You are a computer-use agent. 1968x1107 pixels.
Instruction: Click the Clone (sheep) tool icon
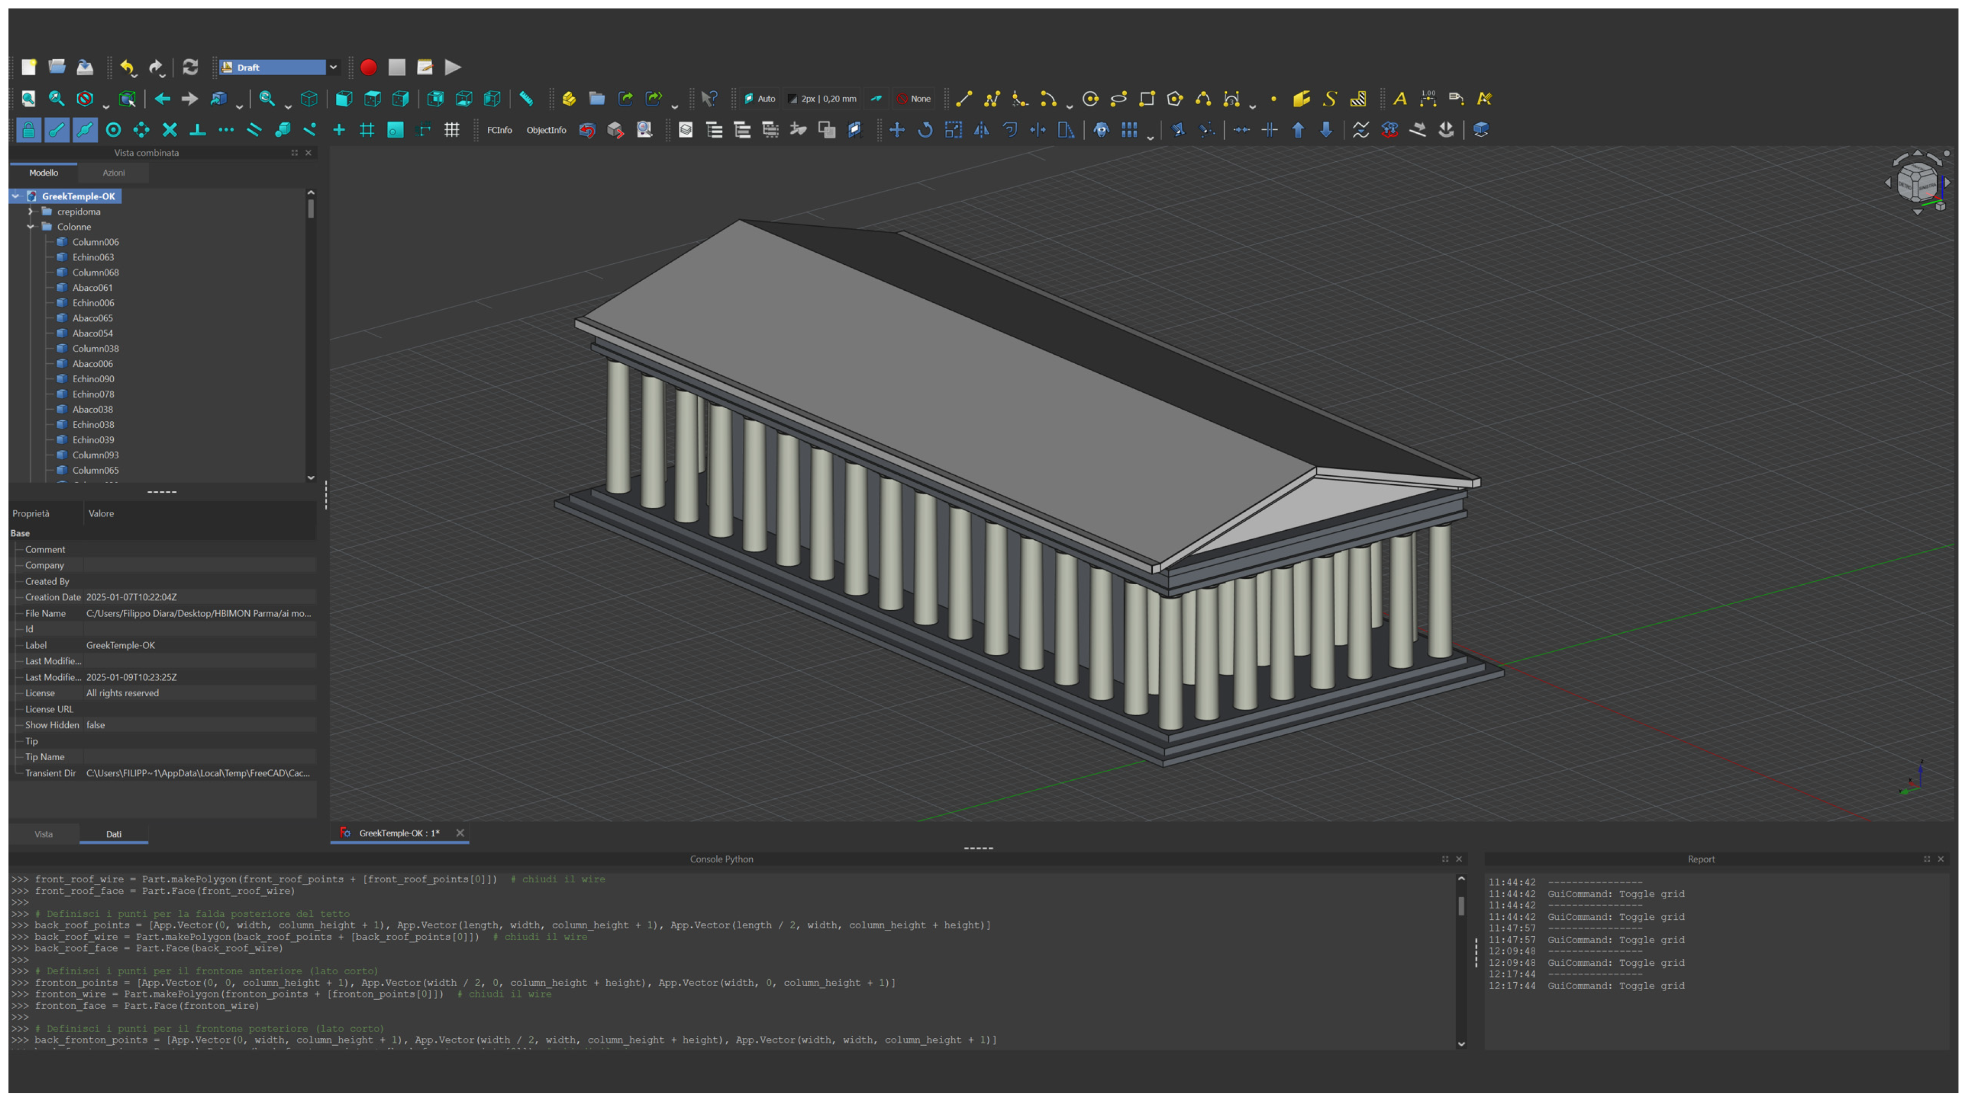(x=1101, y=130)
